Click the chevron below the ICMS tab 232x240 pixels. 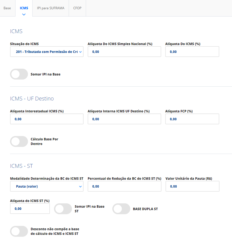(x=24, y=14)
